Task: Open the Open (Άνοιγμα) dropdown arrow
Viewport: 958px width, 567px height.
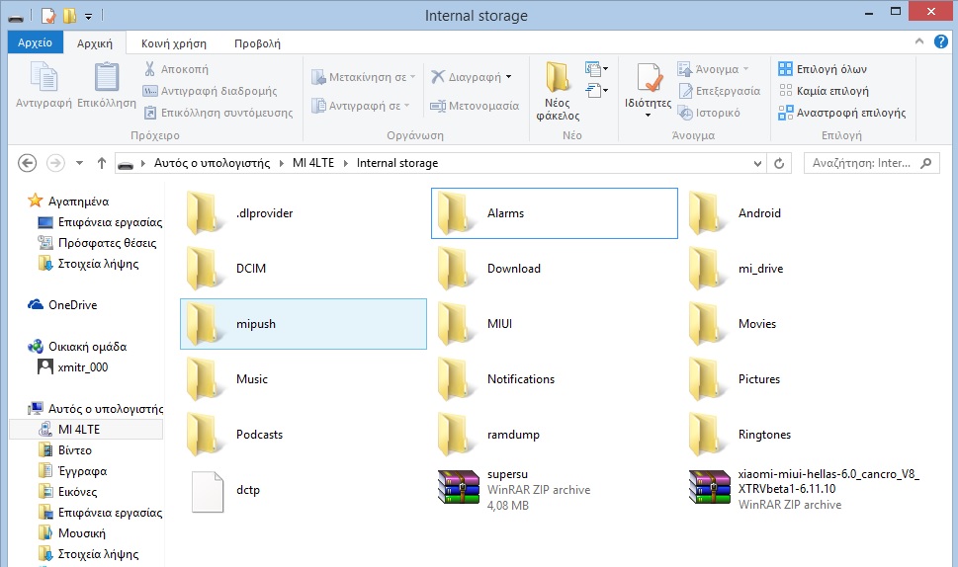Action: coord(746,69)
